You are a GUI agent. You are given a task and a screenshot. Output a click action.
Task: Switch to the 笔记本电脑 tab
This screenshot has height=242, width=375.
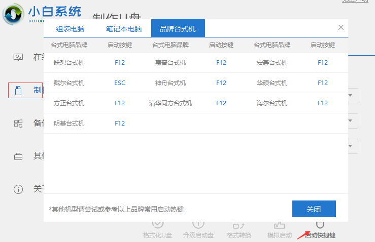pyautogui.click(x=124, y=28)
